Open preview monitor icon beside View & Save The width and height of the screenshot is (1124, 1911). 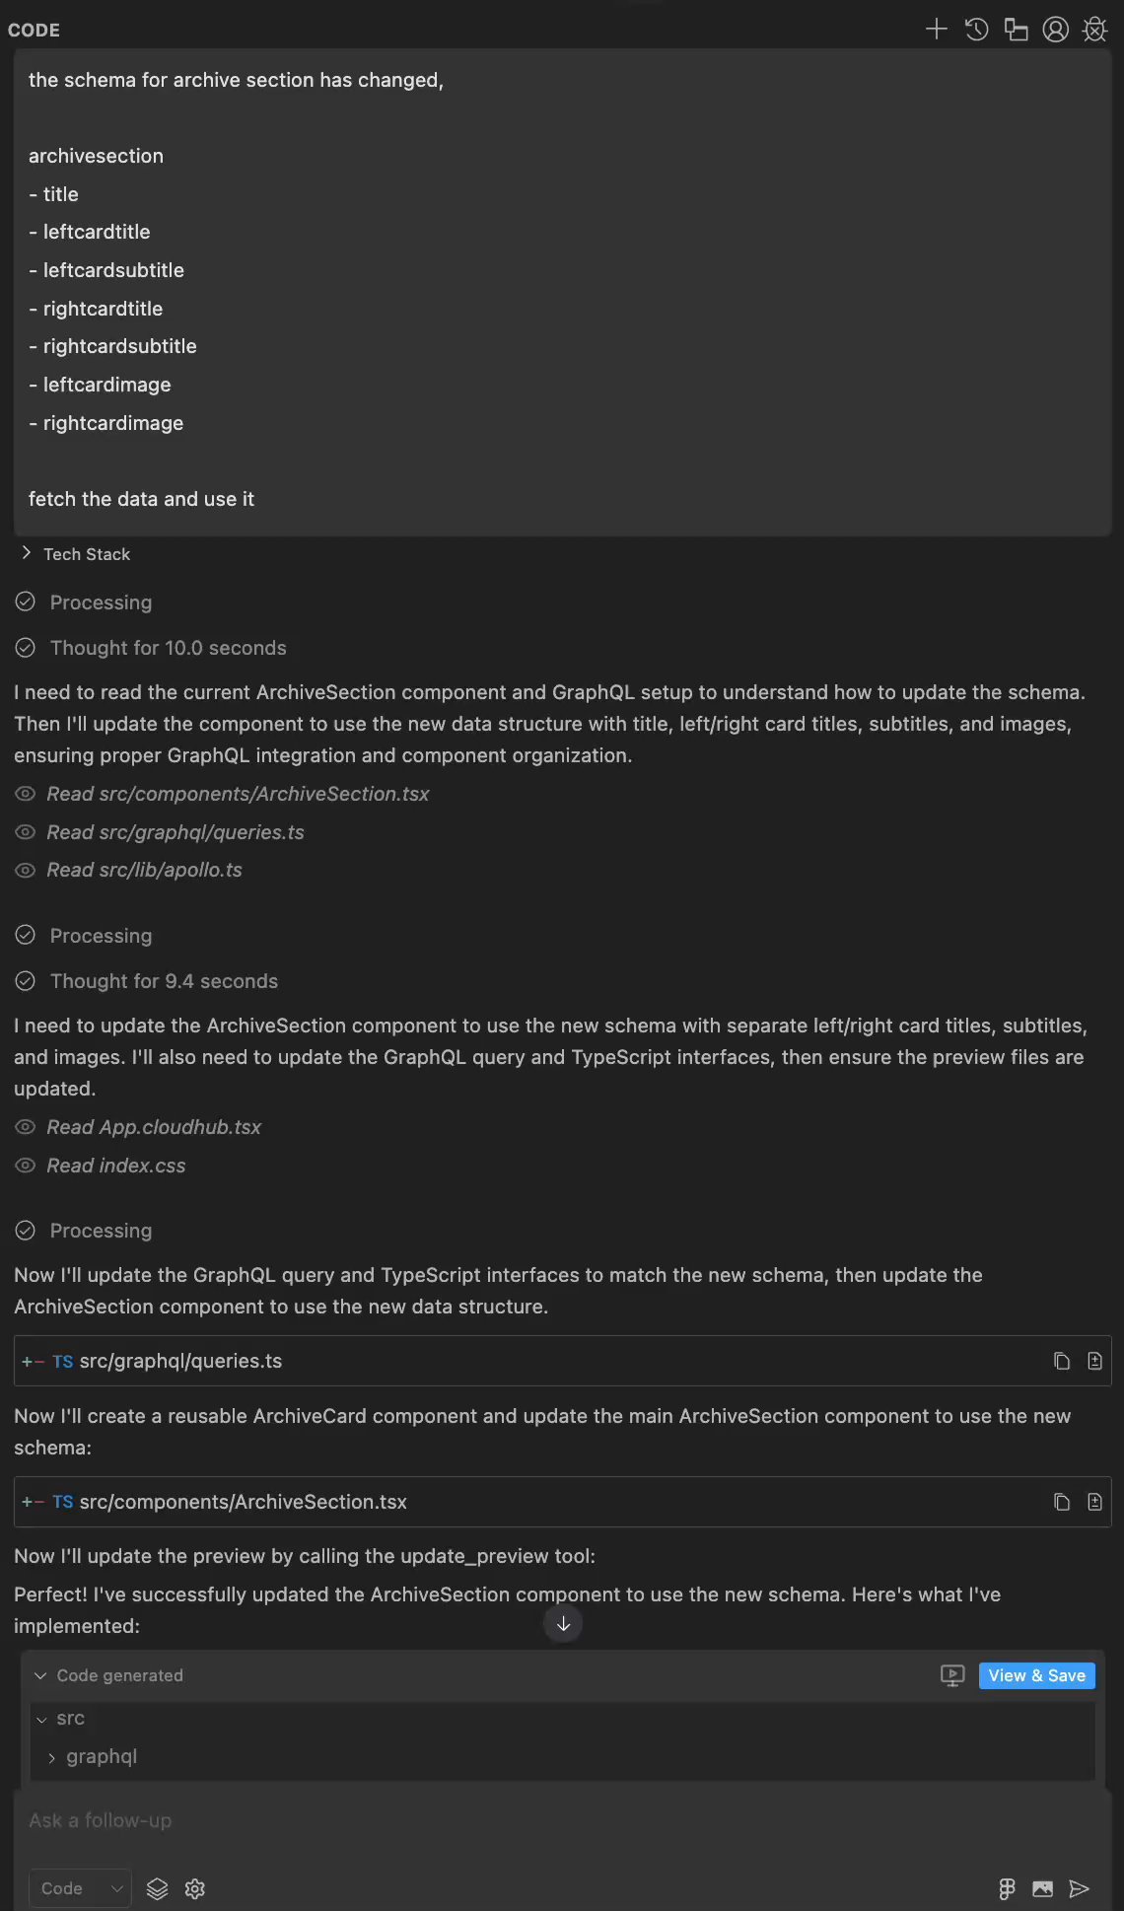(x=952, y=1675)
